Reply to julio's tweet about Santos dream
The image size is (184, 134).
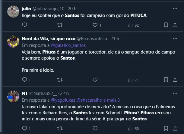[x=24, y=25]
